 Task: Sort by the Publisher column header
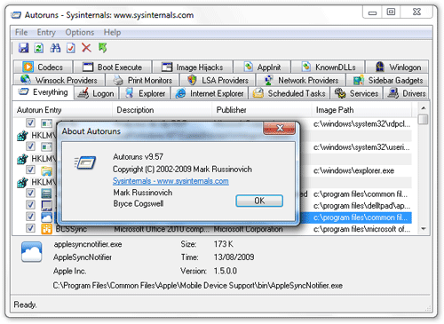(x=262, y=110)
